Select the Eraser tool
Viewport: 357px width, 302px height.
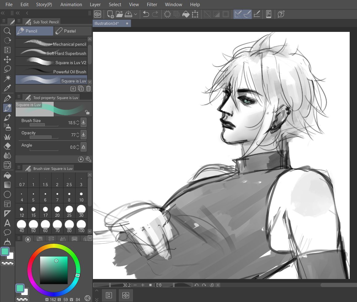point(7,146)
